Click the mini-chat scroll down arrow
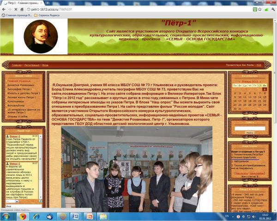The image size is (277, 221). coord(41,198)
